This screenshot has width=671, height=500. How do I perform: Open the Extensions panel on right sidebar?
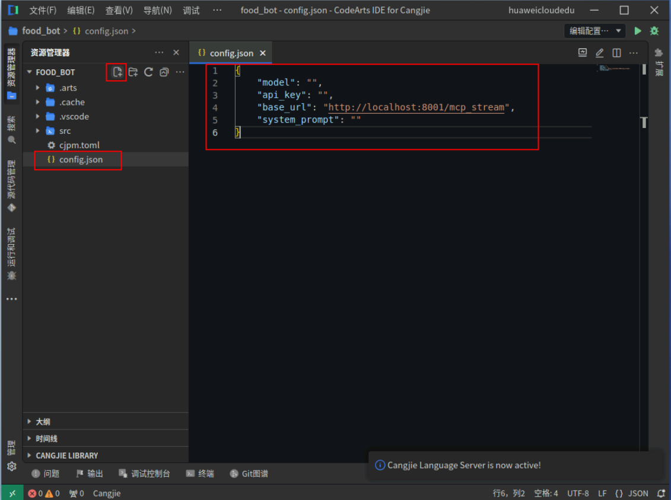click(659, 62)
